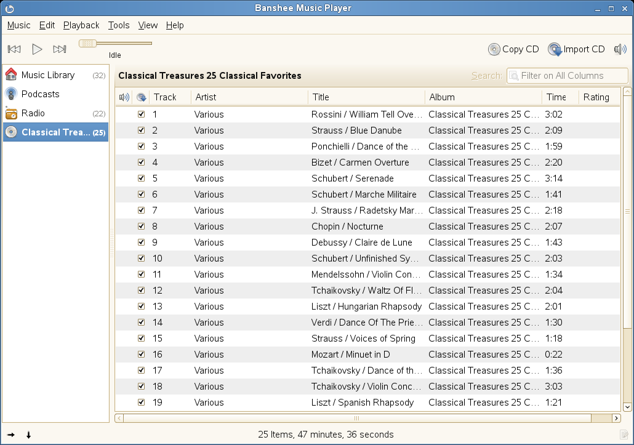Image resolution: width=634 pixels, height=445 pixels.
Task: Sort by the Rating column
Action: tap(599, 97)
